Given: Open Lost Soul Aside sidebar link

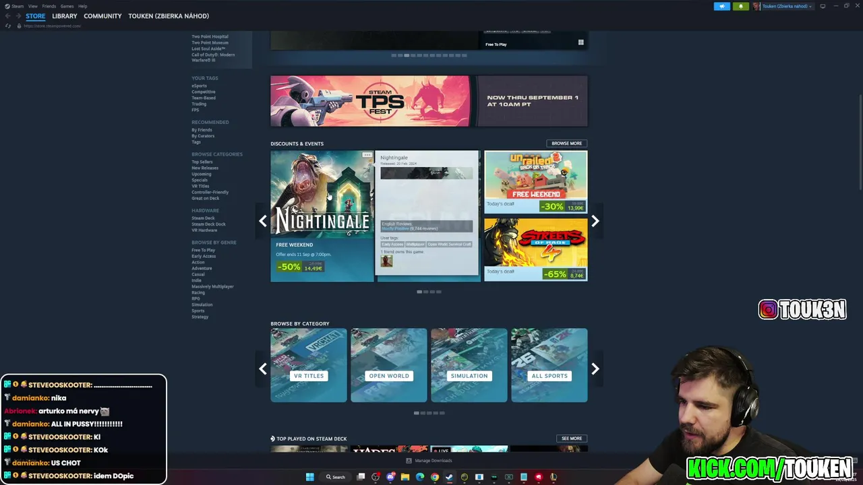Looking at the screenshot, I should tap(208, 48).
